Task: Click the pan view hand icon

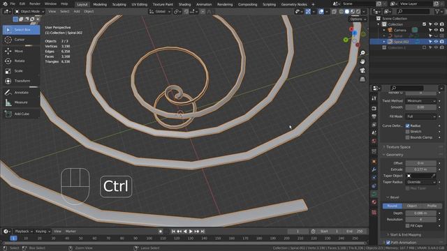Action: tap(362, 62)
